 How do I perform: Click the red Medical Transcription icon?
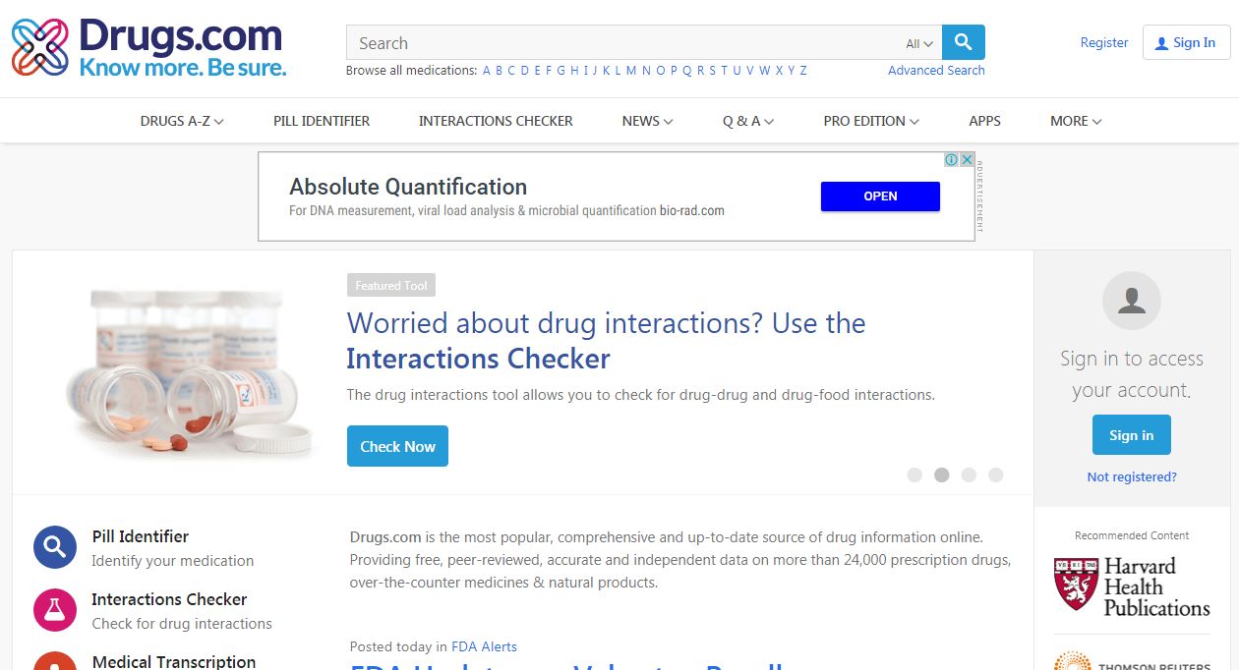(55, 661)
